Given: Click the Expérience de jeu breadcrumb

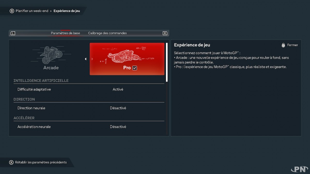Looking at the screenshot, I should point(67,11).
